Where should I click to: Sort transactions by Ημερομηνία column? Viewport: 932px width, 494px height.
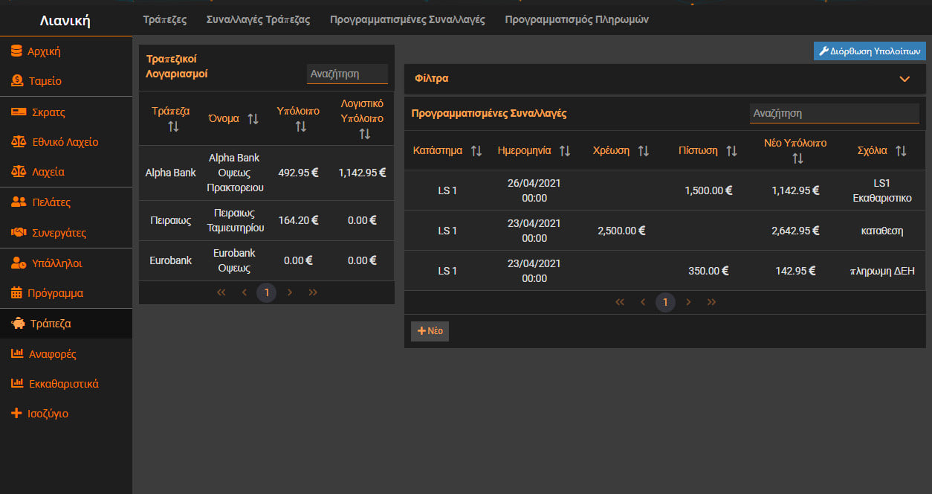click(565, 151)
